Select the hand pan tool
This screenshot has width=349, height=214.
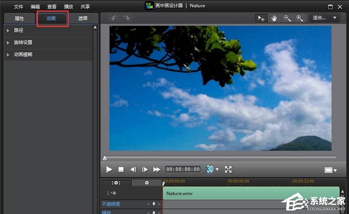pyautogui.click(x=274, y=18)
